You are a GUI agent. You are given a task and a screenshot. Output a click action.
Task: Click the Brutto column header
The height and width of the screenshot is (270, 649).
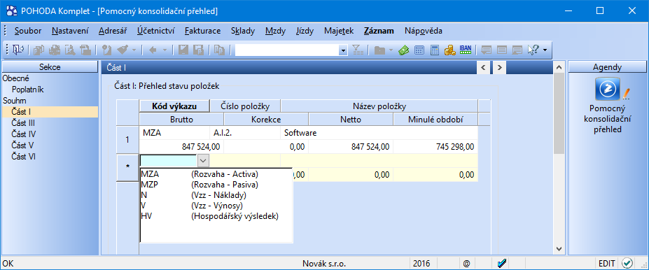point(181,120)
